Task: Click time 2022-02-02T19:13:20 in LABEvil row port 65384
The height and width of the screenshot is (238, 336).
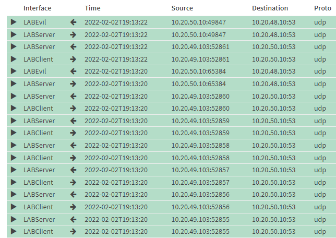Action: point(116,71)
